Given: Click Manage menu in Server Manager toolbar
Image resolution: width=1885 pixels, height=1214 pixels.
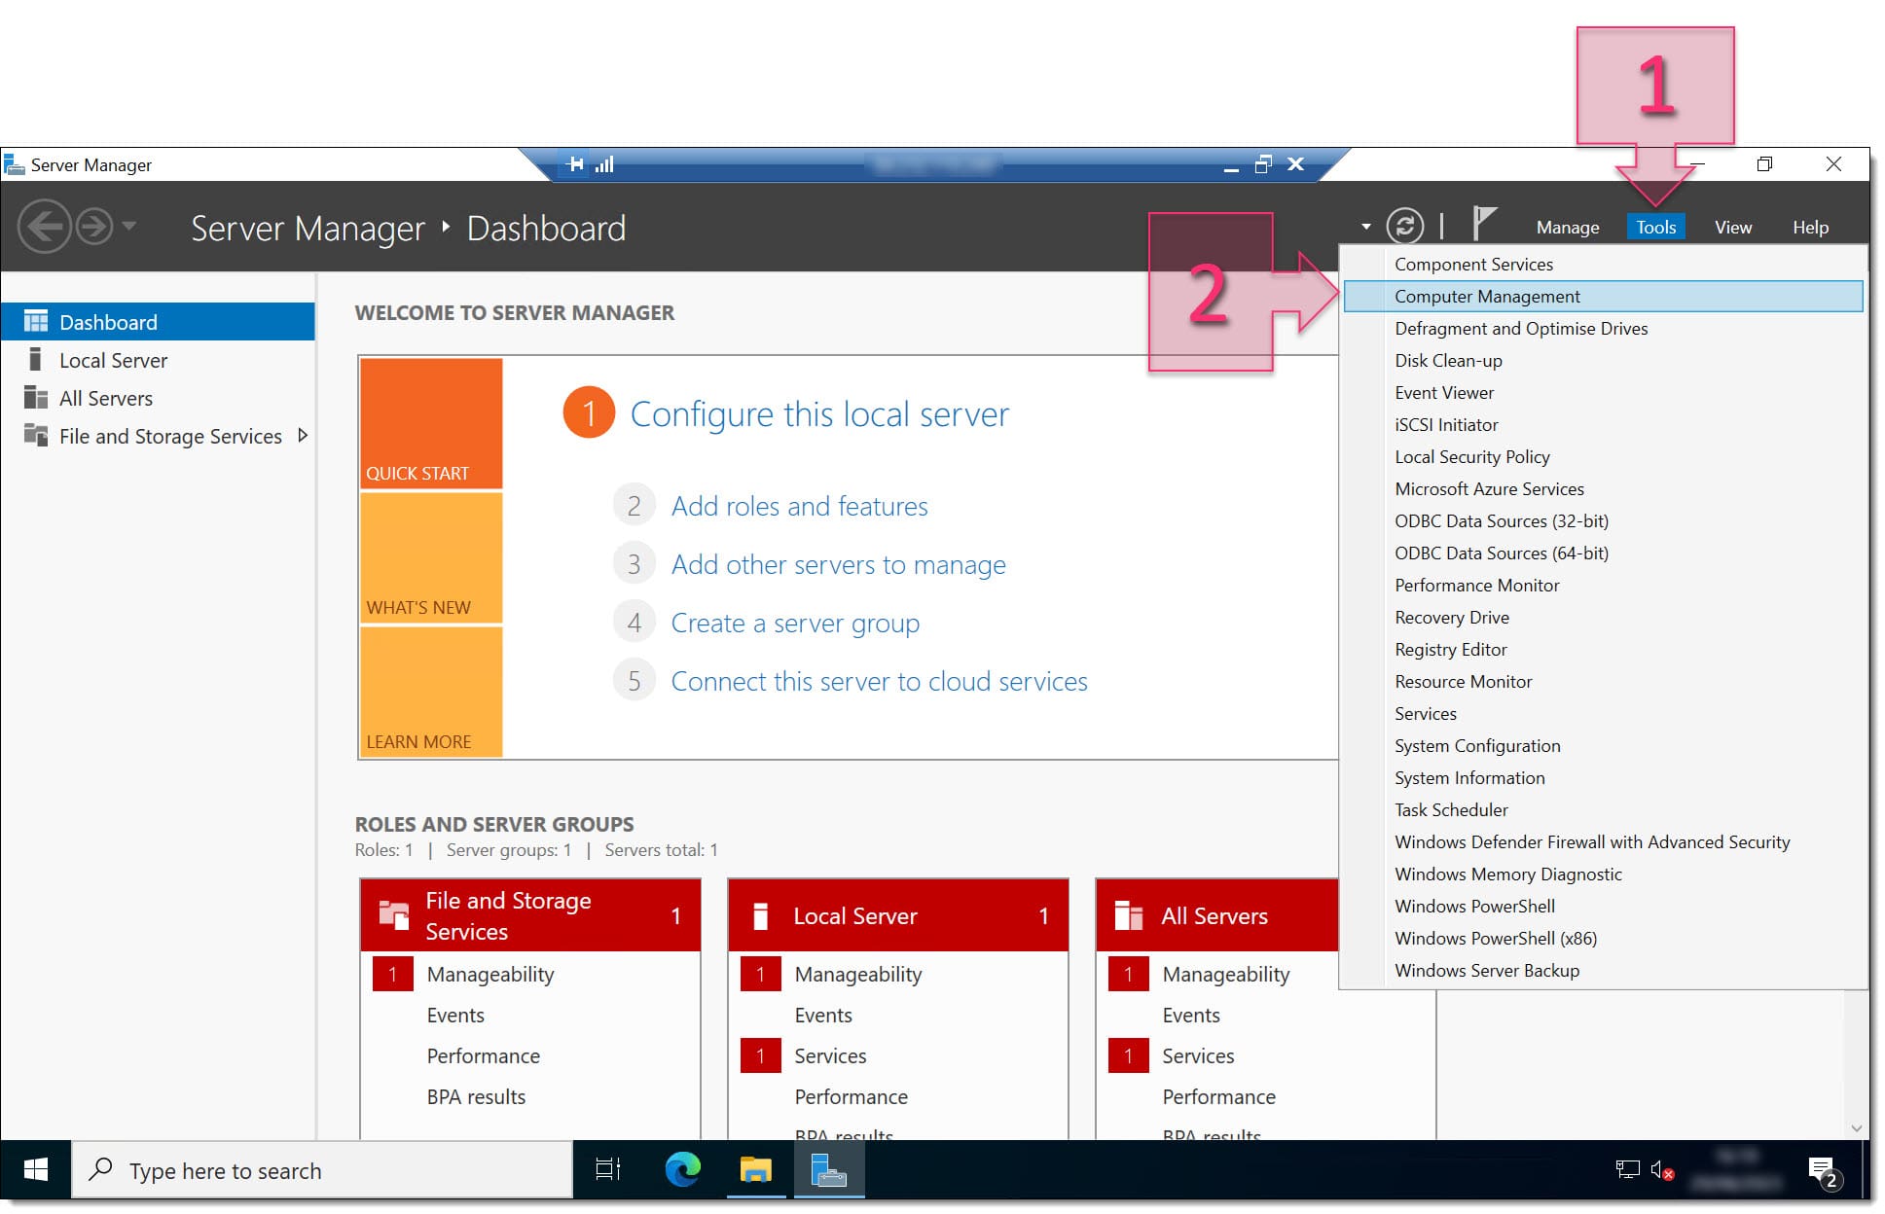Looking at the screenshot, I should (1568, 228).
